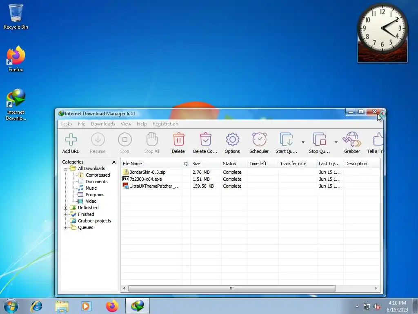Image resolution: width=418 pixels, height=314 pixels.
Task: Open the View menu
Action: coord(126,124)
